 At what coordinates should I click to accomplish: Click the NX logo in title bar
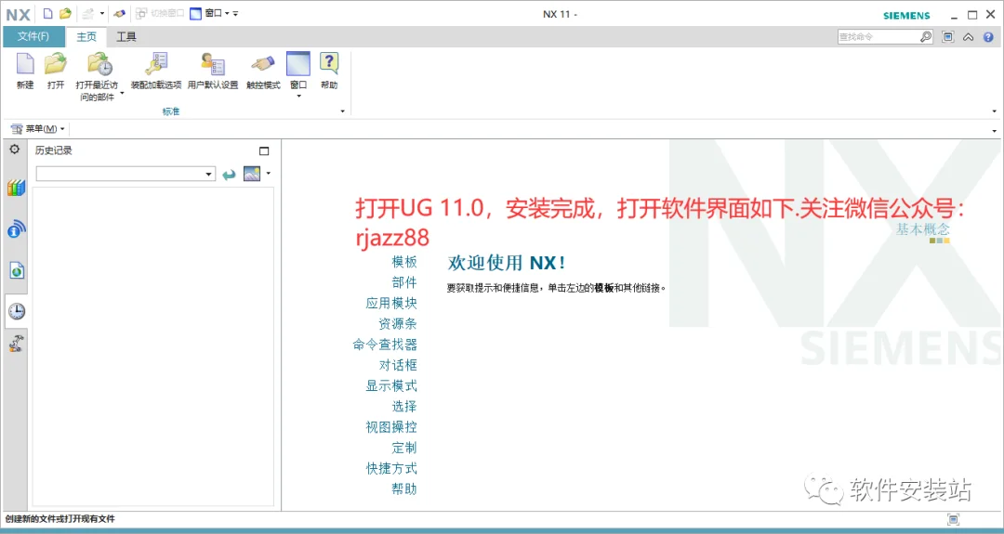(18, 14)
